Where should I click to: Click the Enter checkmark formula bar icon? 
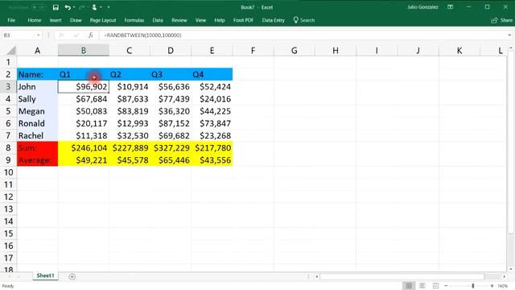point(76,35)
